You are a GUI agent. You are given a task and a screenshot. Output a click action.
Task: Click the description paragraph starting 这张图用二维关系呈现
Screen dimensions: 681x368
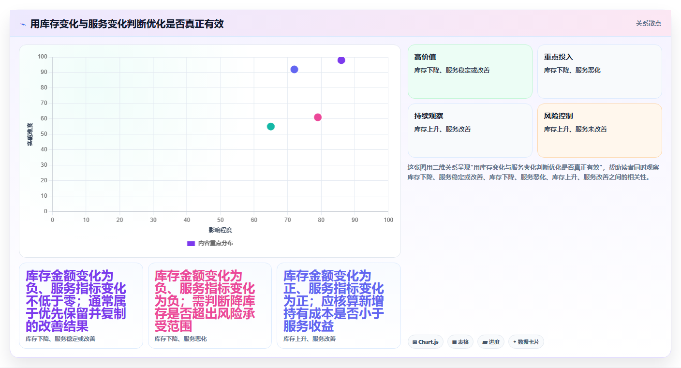(534, 172)
